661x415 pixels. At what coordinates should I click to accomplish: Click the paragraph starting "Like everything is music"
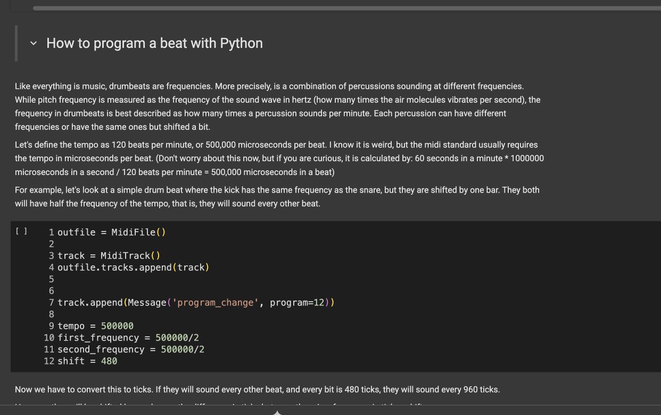tap(278, 106)
